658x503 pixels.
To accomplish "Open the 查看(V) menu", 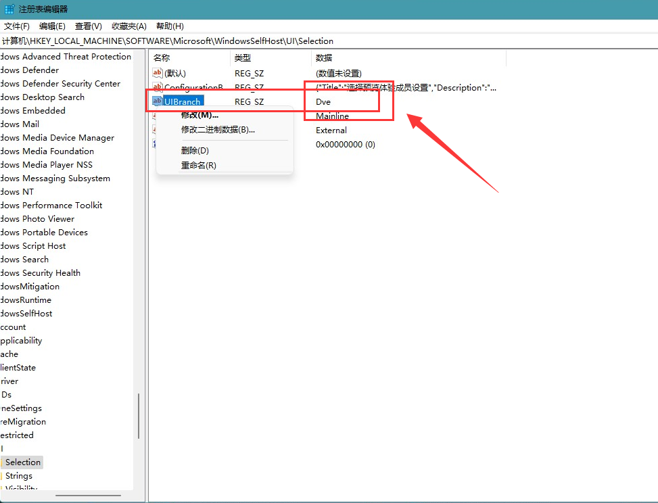I will coord(88,26).
